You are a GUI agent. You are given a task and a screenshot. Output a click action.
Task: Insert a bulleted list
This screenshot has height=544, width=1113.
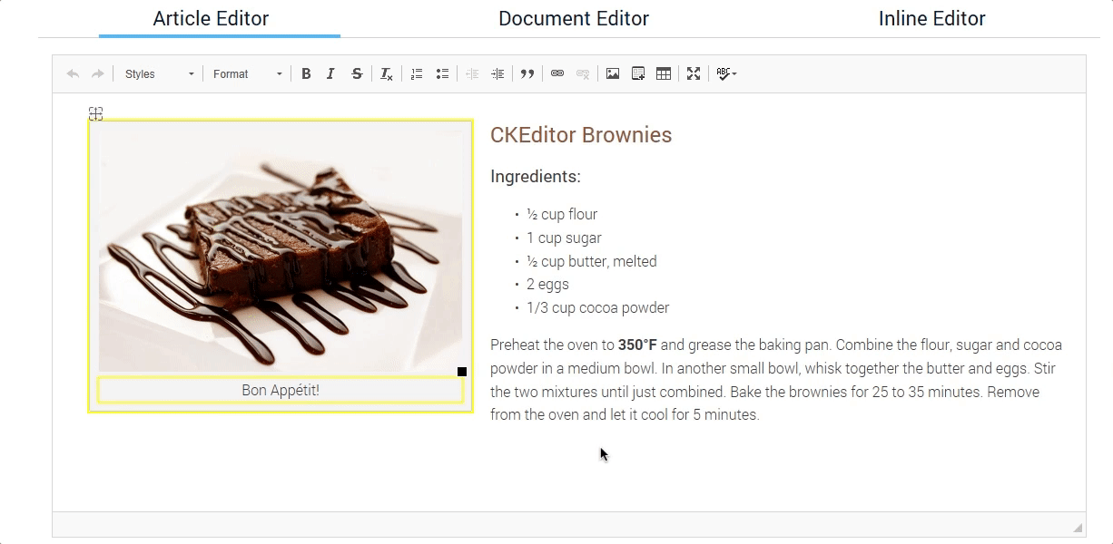tap(442, 74)
